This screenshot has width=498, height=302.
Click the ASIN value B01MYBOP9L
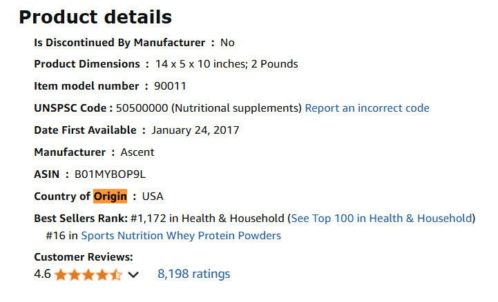pyautogui.click(x=110, y=174)
